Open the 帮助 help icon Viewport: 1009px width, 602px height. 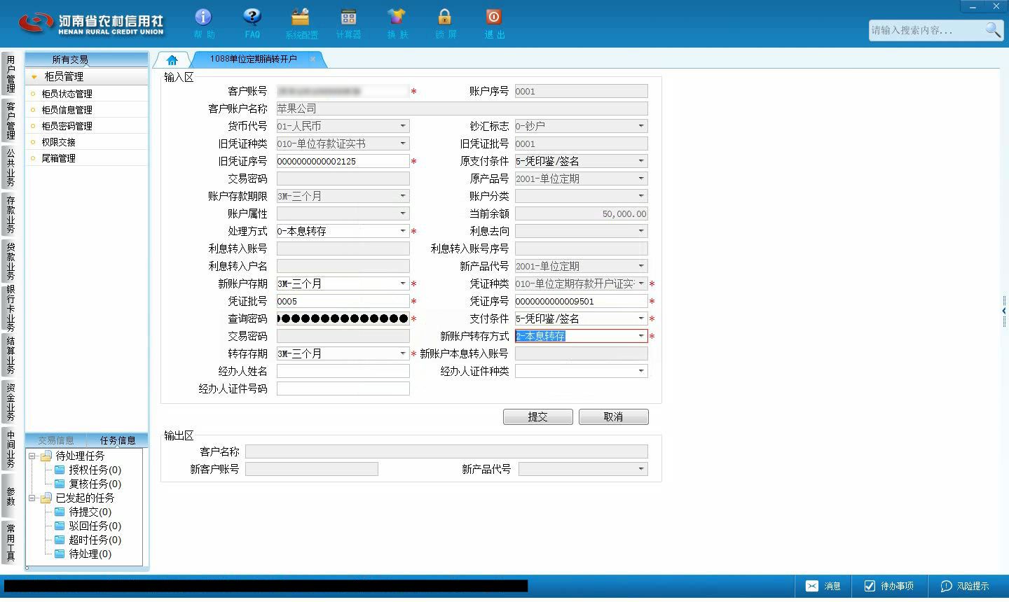pyautogui.click(x=203, y=24)
